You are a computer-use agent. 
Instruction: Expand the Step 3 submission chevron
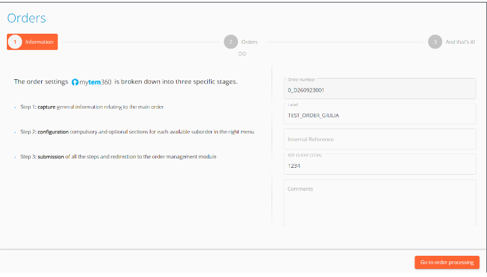(x=15, y=157)
